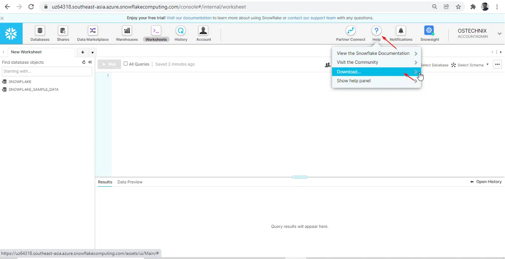Open the Databases page icon
The width and height of the screenshot is (505, 259).
(x=40, y=31)
